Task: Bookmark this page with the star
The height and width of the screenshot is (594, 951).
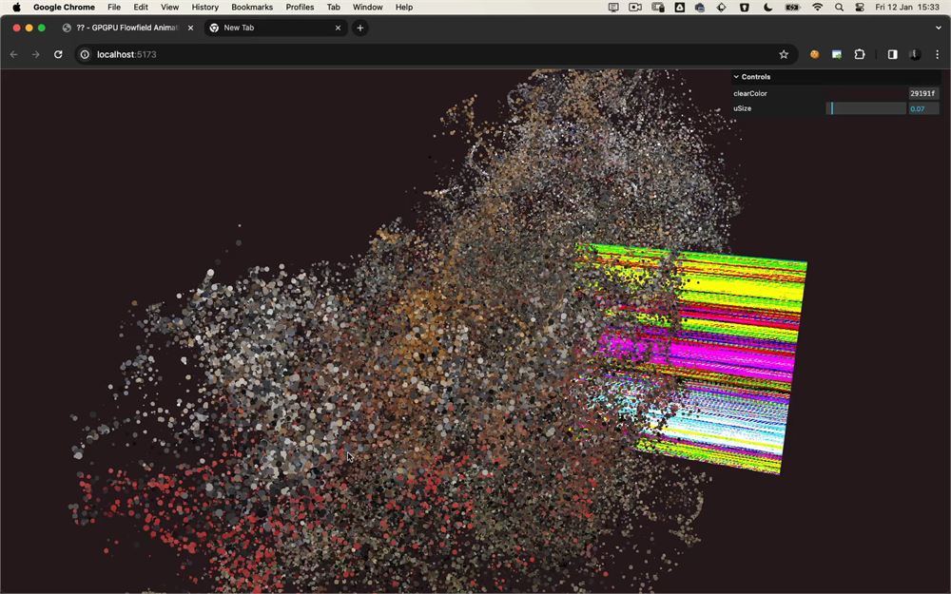Action: (x=784, y=54)
